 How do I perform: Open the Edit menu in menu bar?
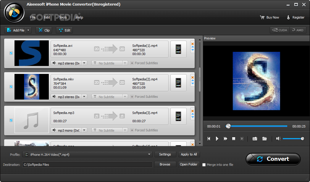click(x=47, y=17)
